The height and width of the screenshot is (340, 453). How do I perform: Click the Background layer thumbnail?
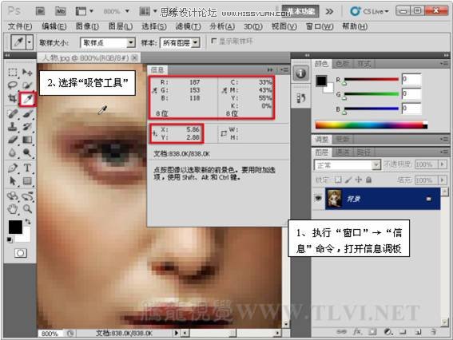coord(334,198)
